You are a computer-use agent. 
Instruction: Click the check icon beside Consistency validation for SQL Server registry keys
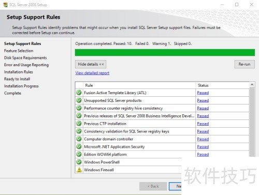point(79,131)
